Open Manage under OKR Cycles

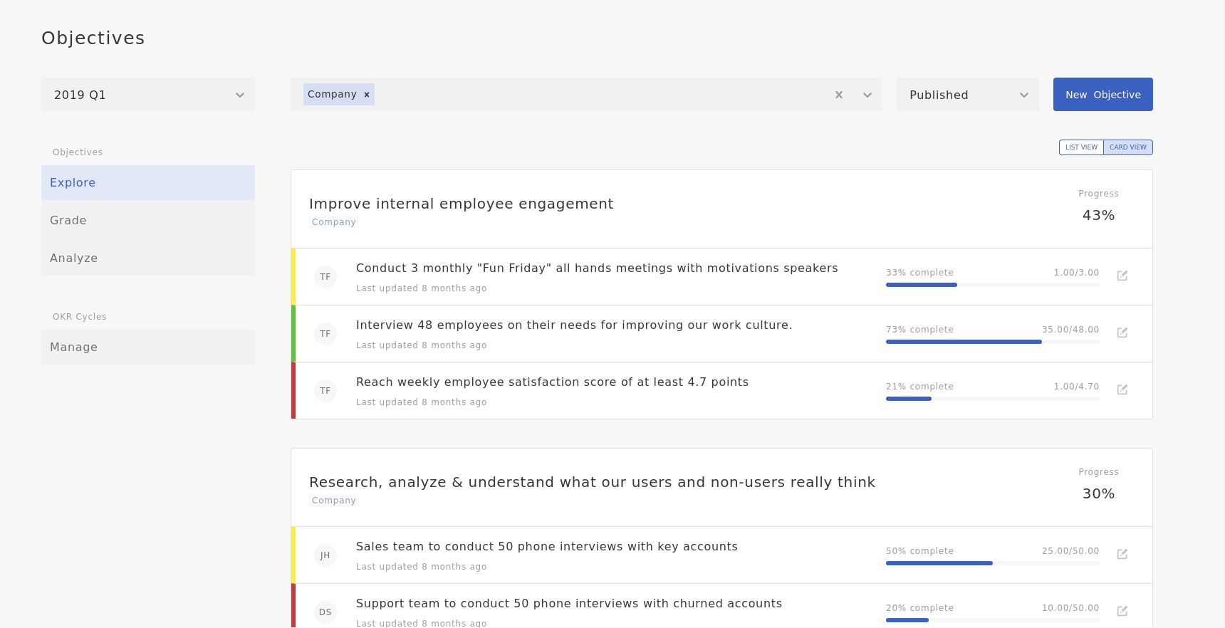point(147,347)
